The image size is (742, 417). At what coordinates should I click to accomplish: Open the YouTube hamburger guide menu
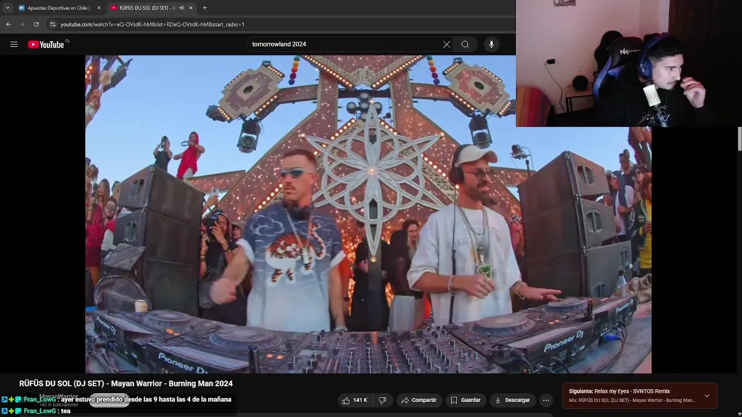14,45
